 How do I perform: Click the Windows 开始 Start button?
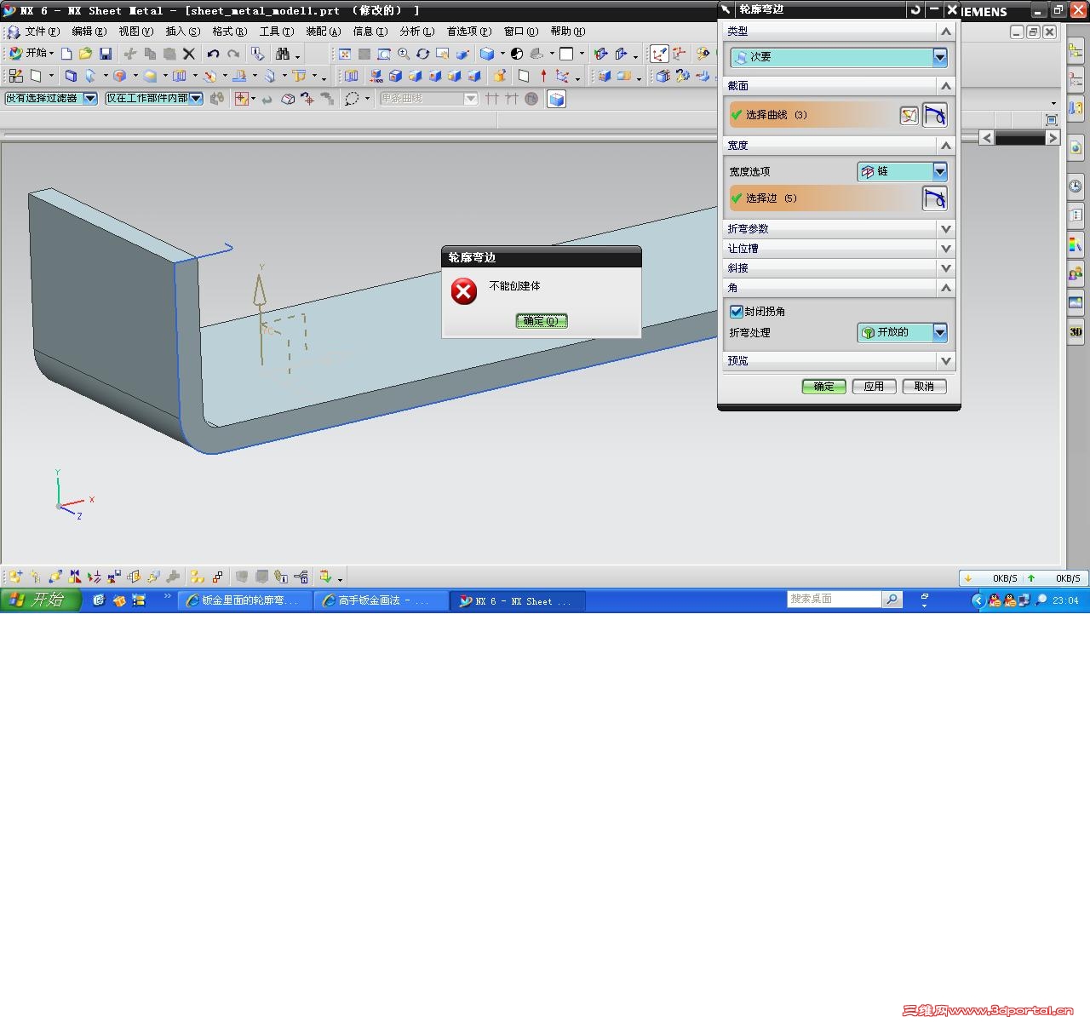(x=40, y=600)
